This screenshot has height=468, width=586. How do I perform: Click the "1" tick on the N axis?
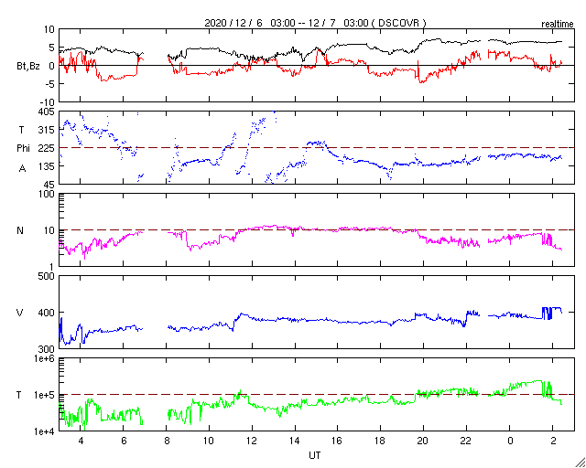tap(52, 267)
